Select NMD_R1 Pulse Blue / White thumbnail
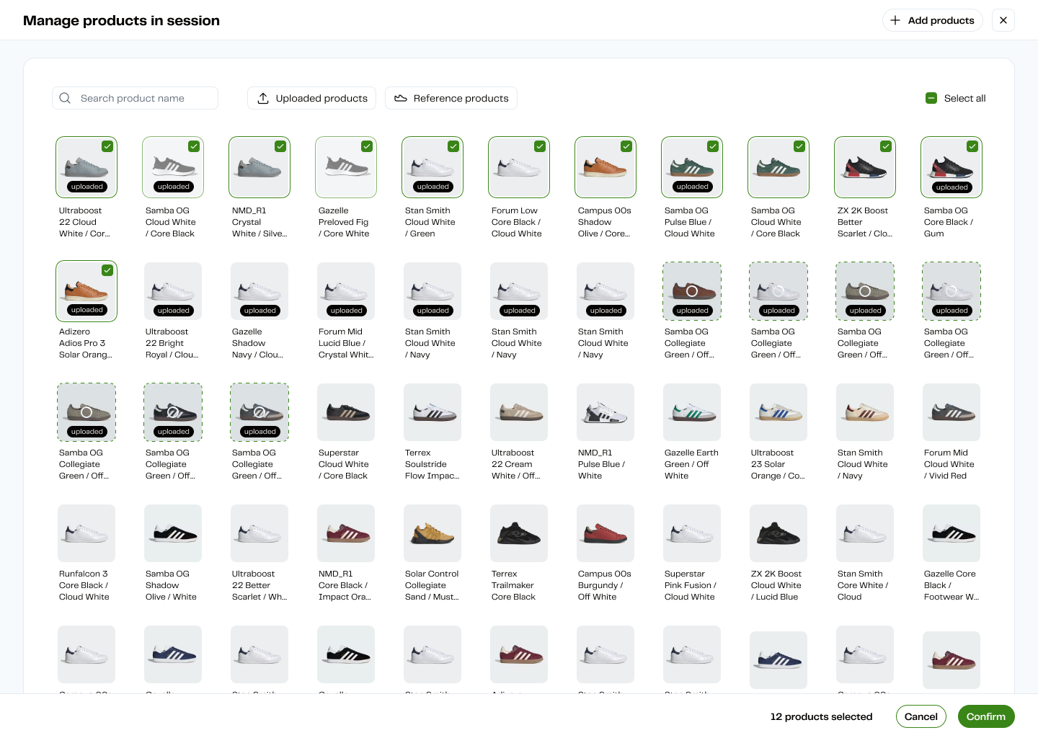The image size is (1038, 738). [605, 412]
